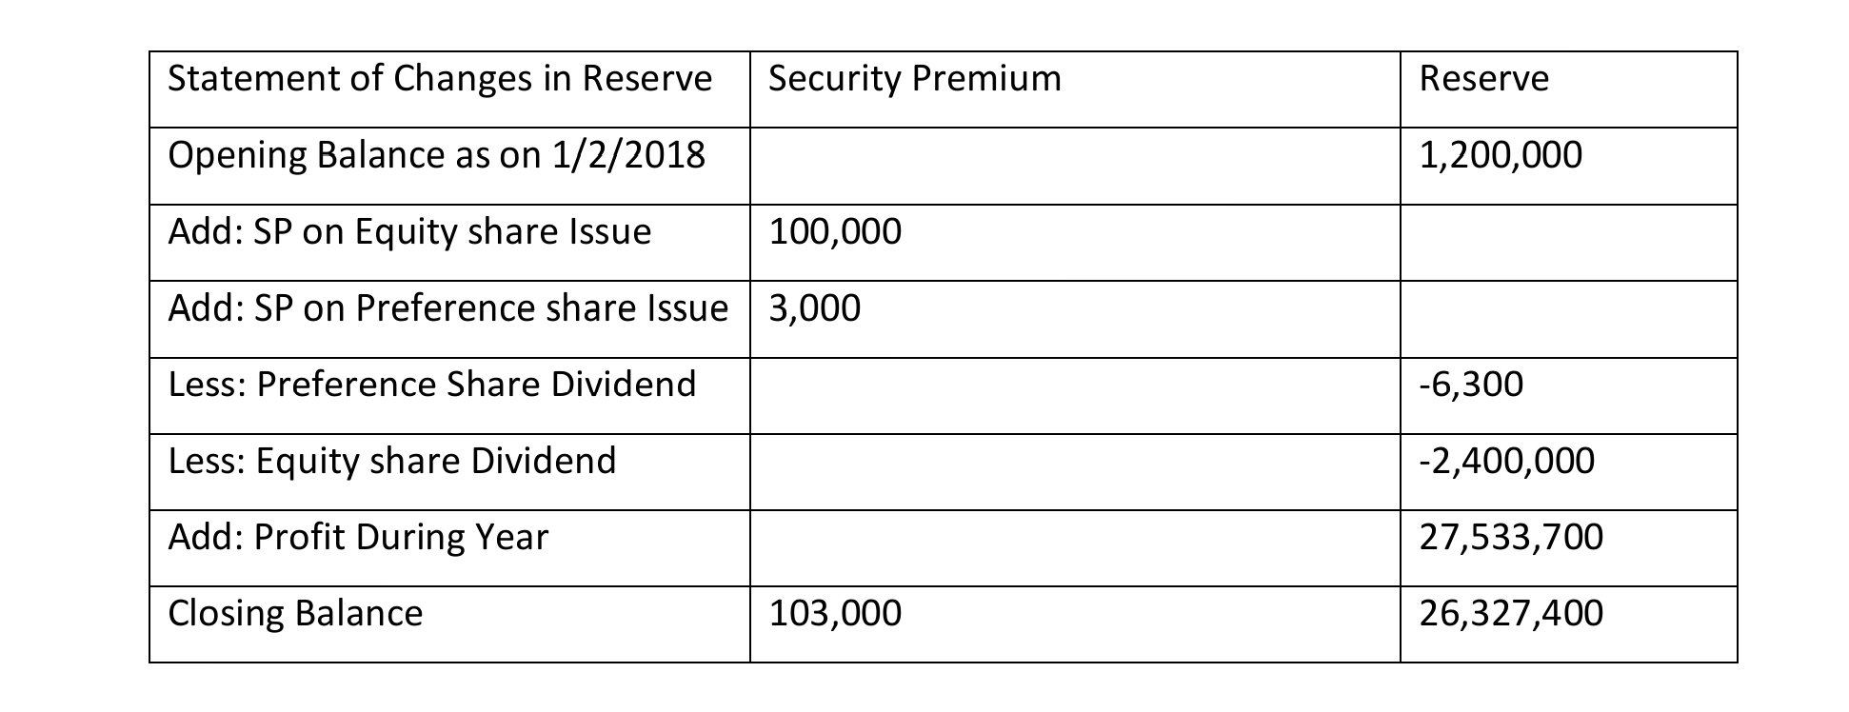Select the 3,000 security premium value
1849x712 pixels.
coord(814,308)
